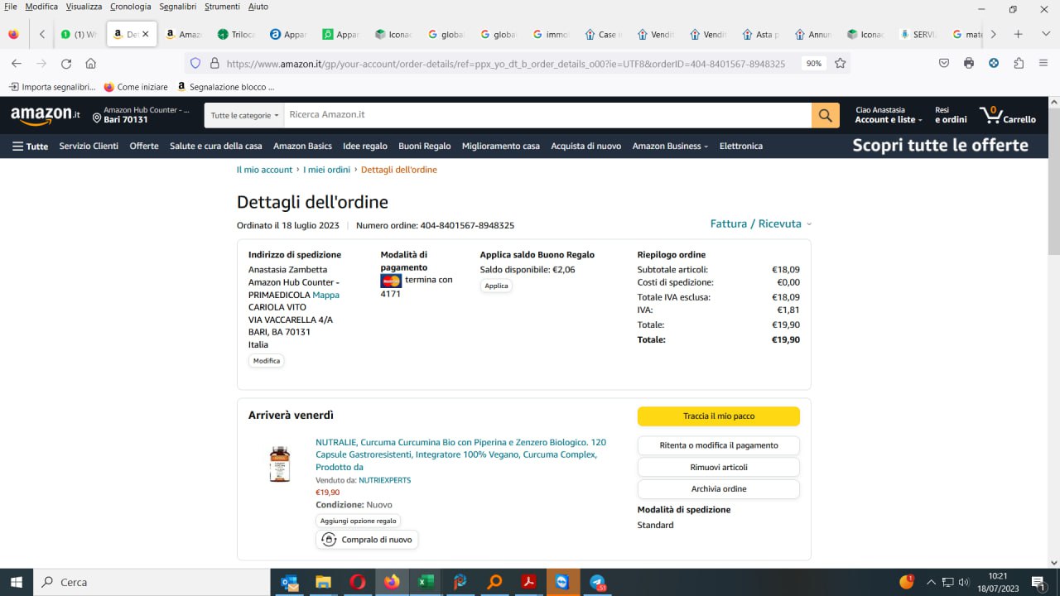Click the Traccia il mio pacco button
The width and height of the screenshot is (1060, 596).
[x=718, y=416]
